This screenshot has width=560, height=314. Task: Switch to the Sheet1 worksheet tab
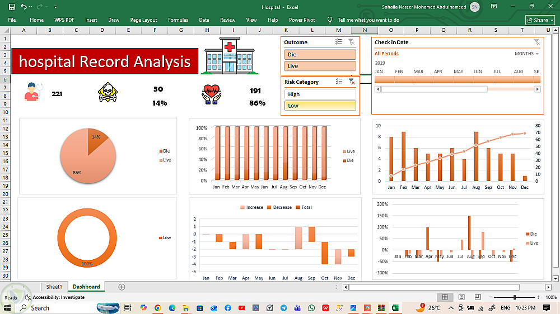pos(54,287)
